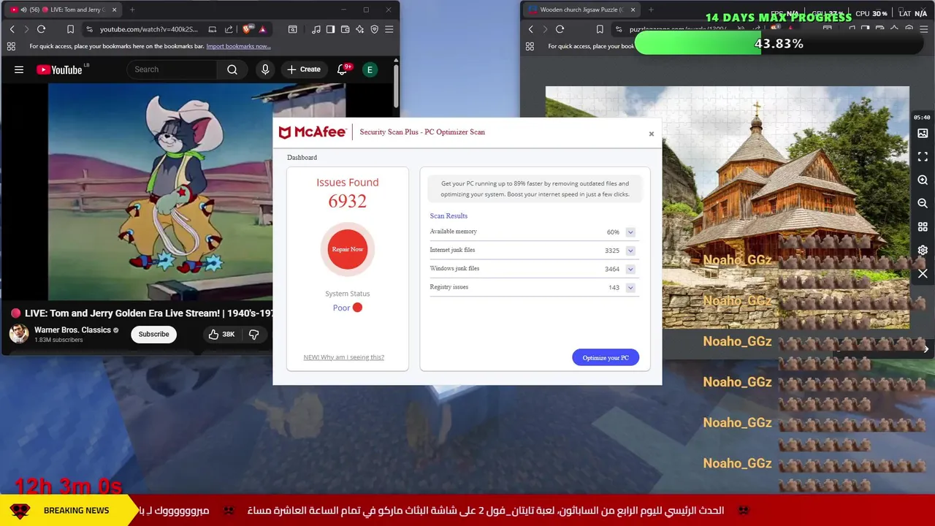Close the puzzle side toolbar X

coord(923,274)
